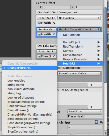Screen dimensions: 109x136
Task: Open the Editor And Runtime dropdown under On Health Set
Action: [x=47, y=18]
